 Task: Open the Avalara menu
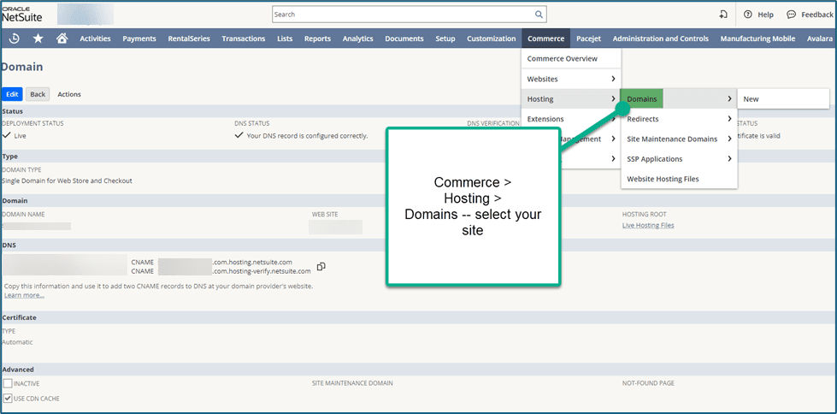[820, 38]
